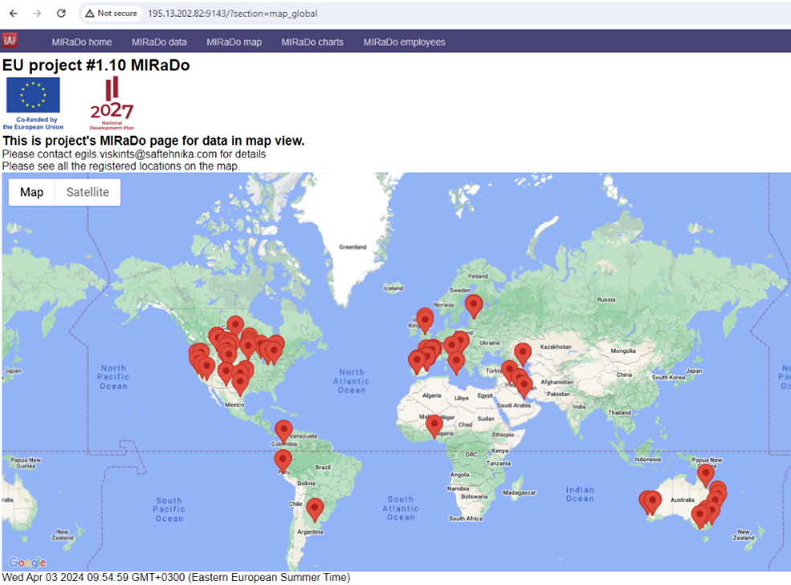Click the South Pacific Ocean label
Image resolution: width=791 pixels, height=585 pixels.
(x=169, y=509)
